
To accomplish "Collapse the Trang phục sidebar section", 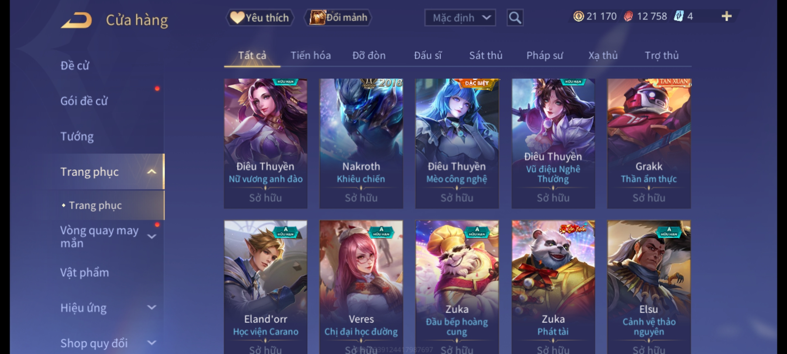I will pyautogui.click(x=152, y=172).
